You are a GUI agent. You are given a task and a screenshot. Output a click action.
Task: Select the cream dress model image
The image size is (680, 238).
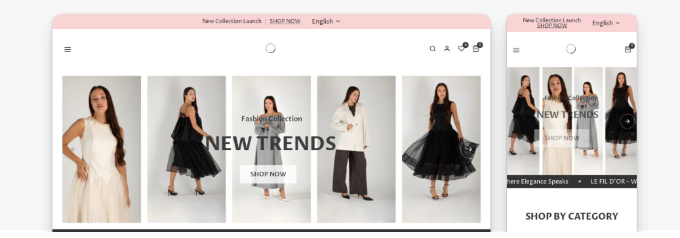click(x=102, y=149)
